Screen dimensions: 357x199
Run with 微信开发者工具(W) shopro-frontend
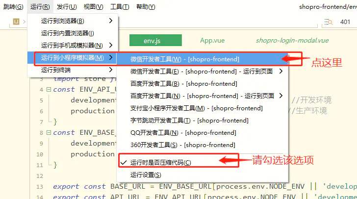[202, 59]
